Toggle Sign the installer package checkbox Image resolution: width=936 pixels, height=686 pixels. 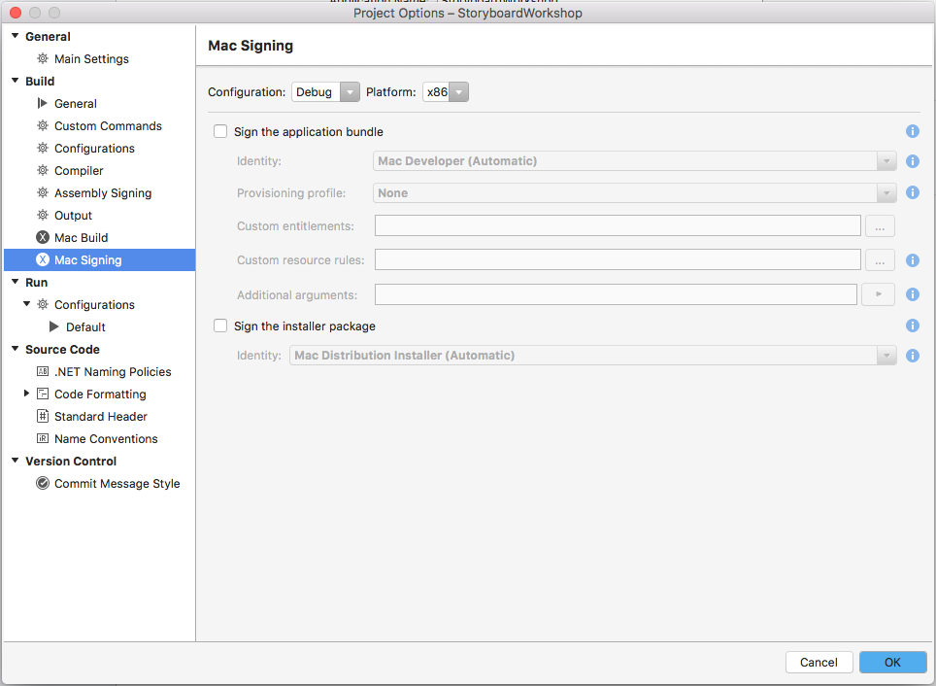tap(220, 326)
